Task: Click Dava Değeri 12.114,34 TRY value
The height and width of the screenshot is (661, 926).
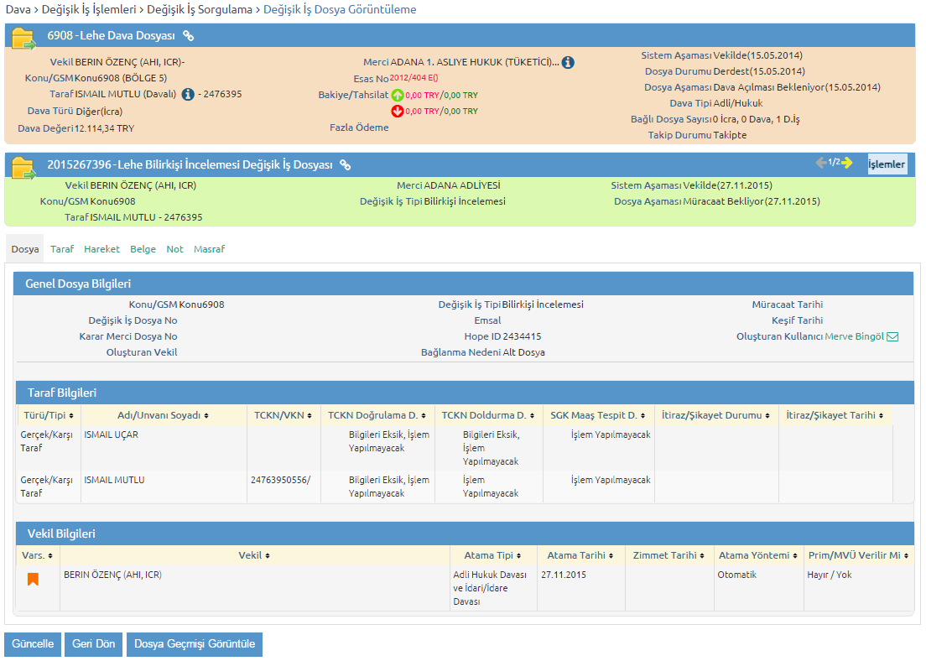Action: (105, 129)
